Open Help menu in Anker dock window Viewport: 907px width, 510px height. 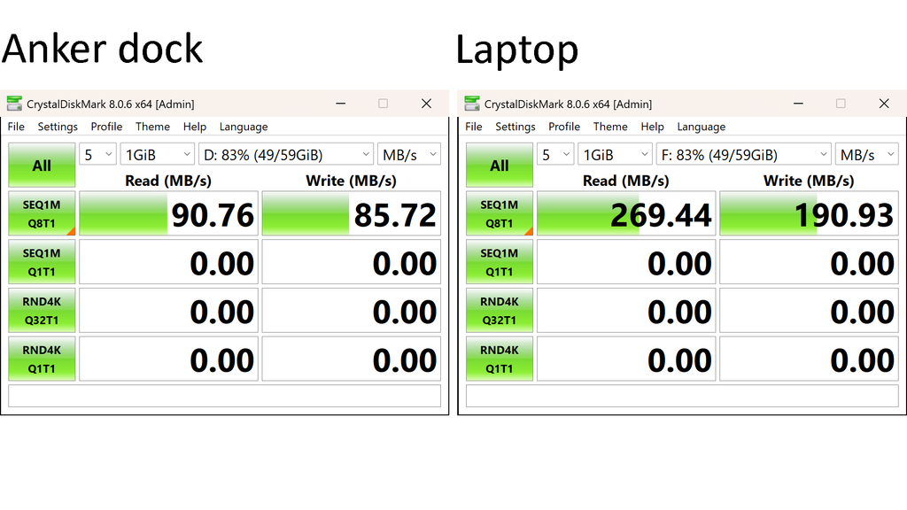195,127
